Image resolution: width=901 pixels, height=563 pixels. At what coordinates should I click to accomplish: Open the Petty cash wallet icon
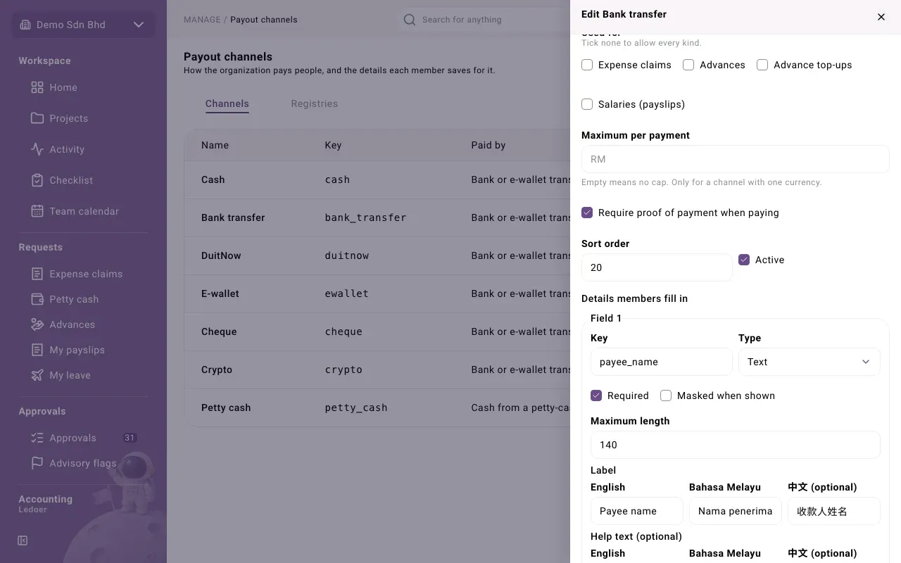click(x=37, y=299)
